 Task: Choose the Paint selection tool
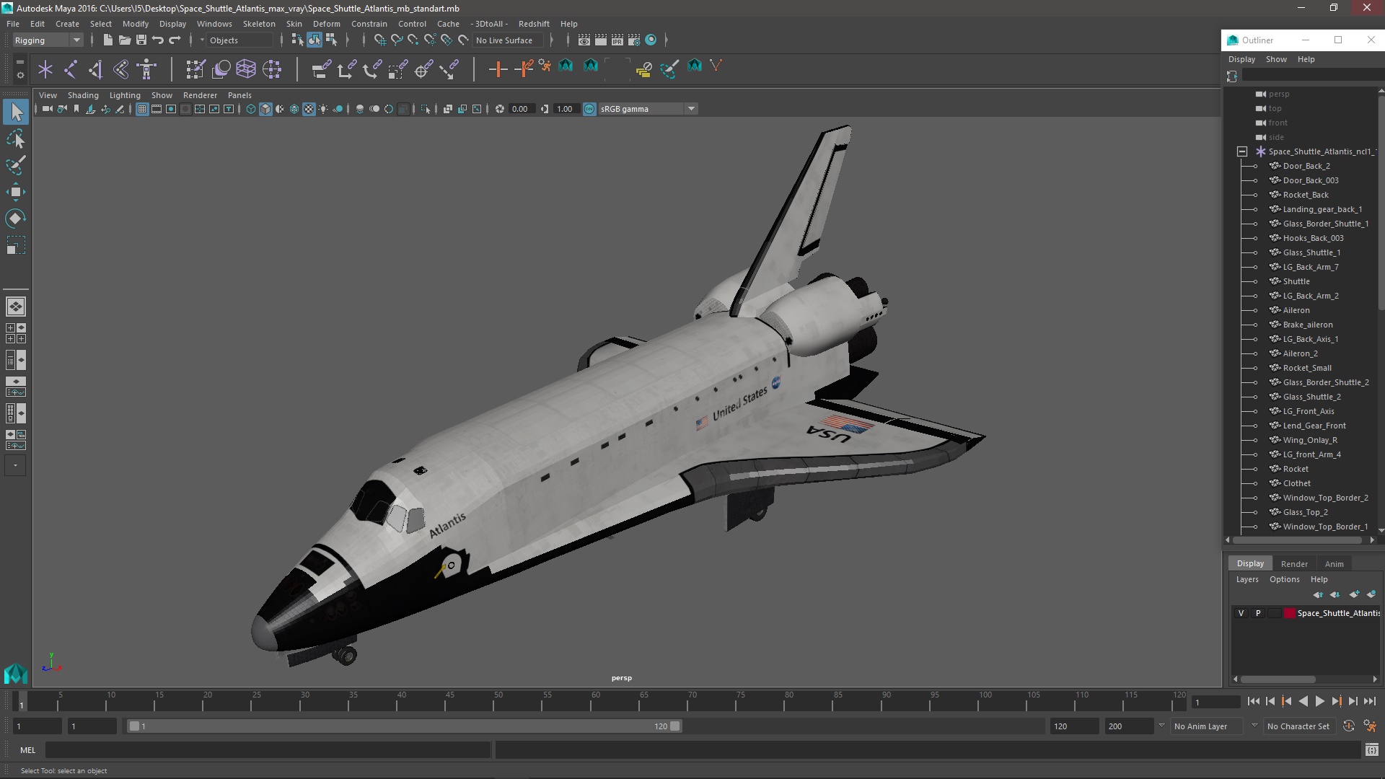point(16,165)
